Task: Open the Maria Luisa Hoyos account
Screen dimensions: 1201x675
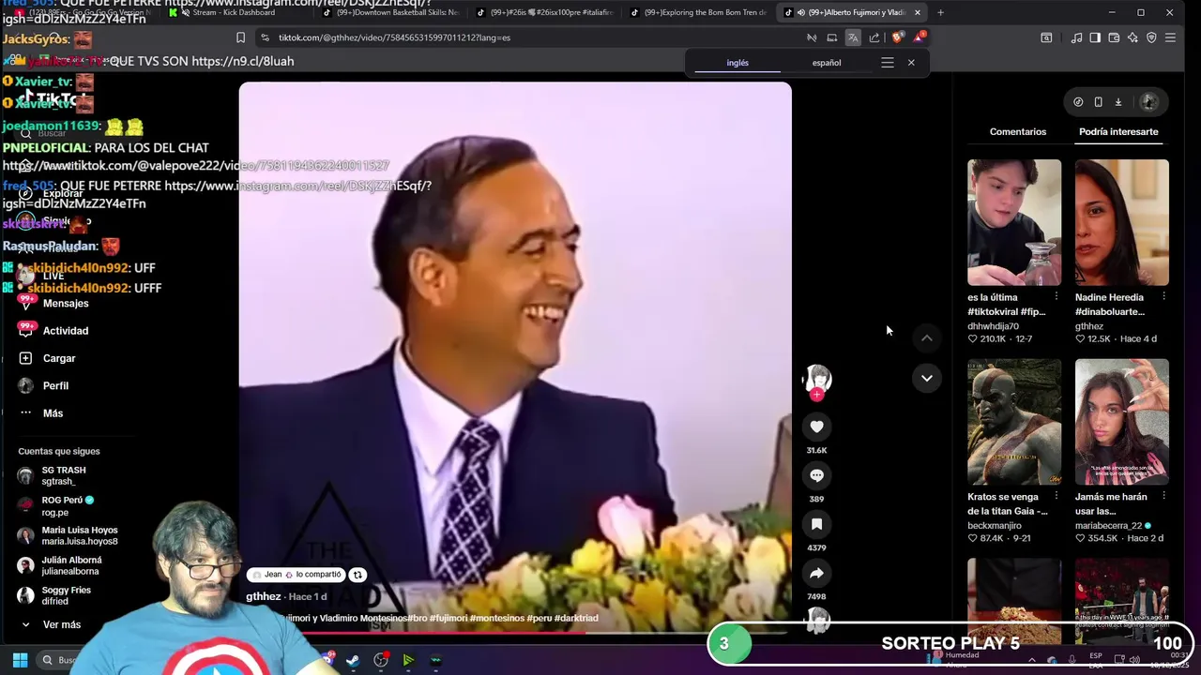Action: [70, 535]
